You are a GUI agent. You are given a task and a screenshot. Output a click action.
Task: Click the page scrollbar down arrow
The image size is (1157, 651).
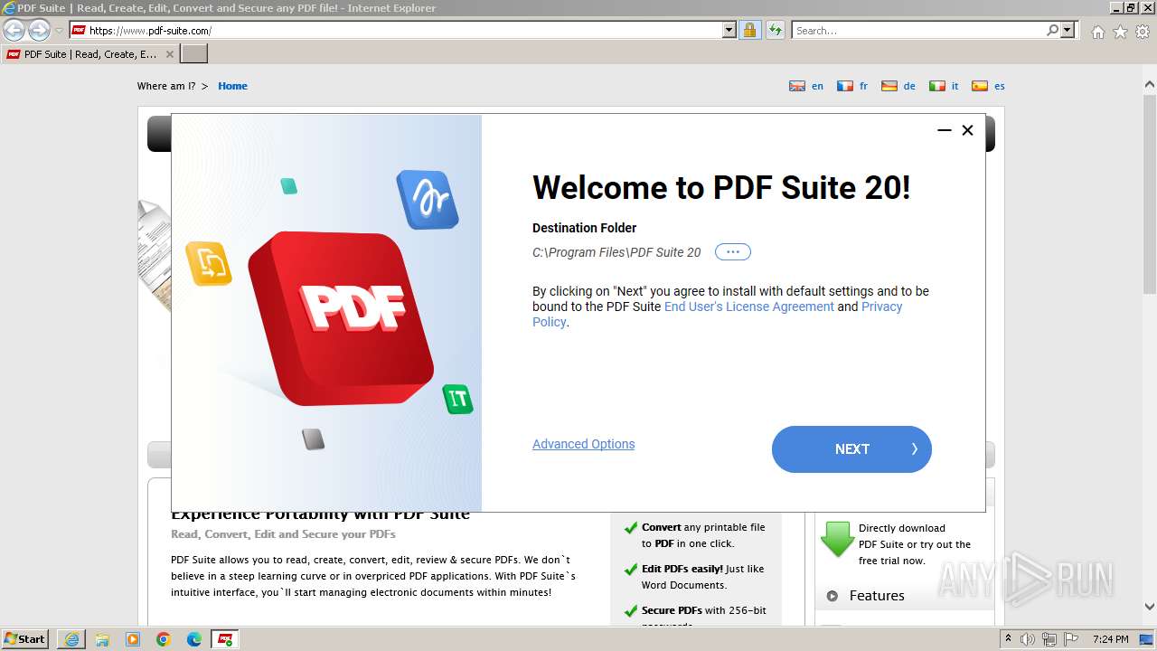(x=1150, y=608)
